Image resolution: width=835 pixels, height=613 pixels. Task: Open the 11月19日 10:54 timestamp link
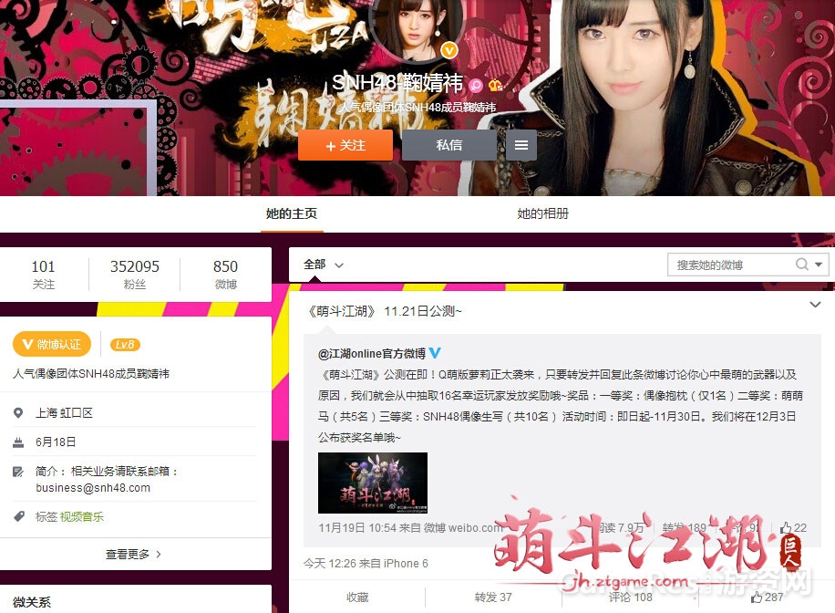click(357, 528)
